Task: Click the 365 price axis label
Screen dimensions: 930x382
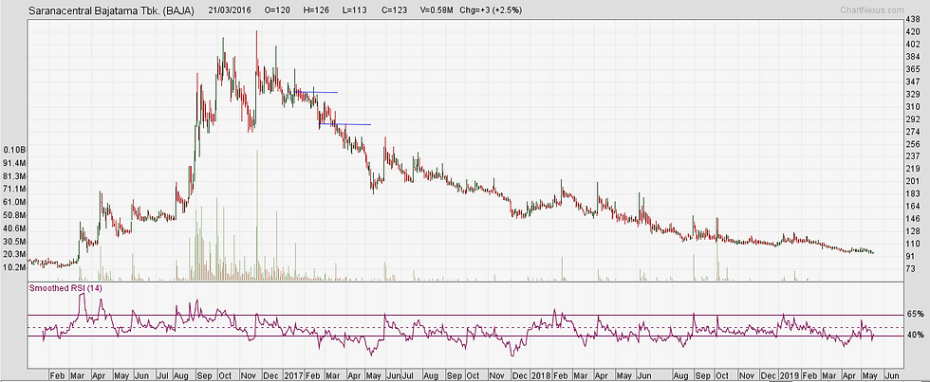Action: click(x=914, y=69)
